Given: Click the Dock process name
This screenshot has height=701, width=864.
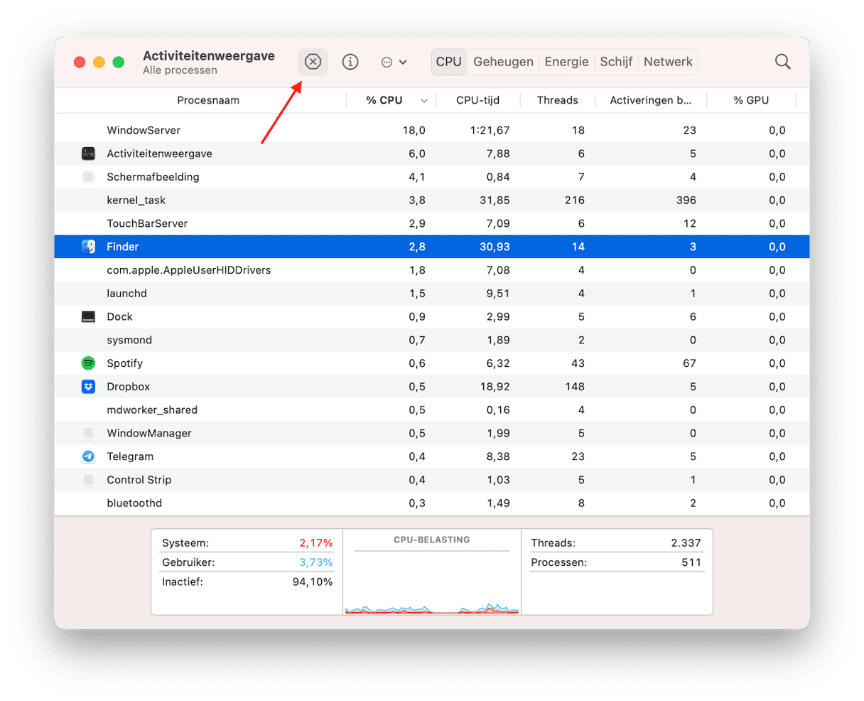Looking at the screenshot, I should 119,317.
